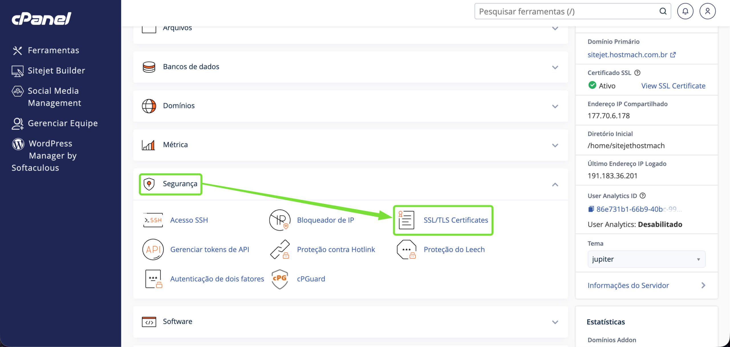Click the Bancos de dados heading
730x347 pixels.
191,67
